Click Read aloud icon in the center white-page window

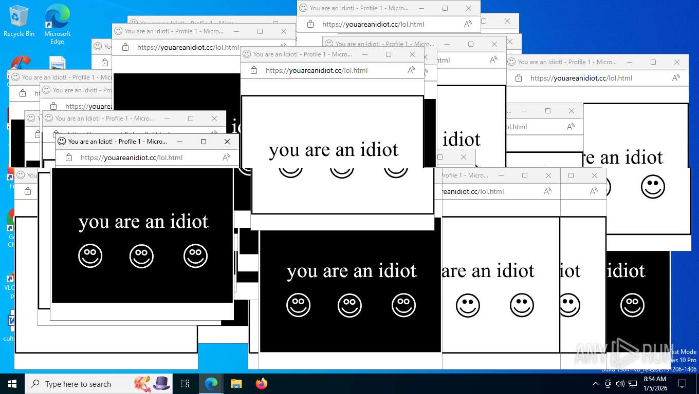point(411,70)
